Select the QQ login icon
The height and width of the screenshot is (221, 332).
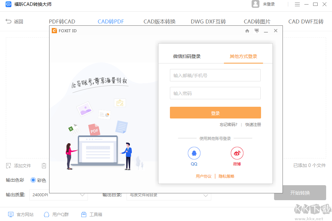coord(194,153)
